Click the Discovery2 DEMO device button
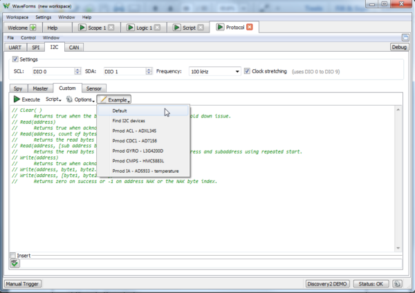Viewport: 415px width, 293px height. 327,284
